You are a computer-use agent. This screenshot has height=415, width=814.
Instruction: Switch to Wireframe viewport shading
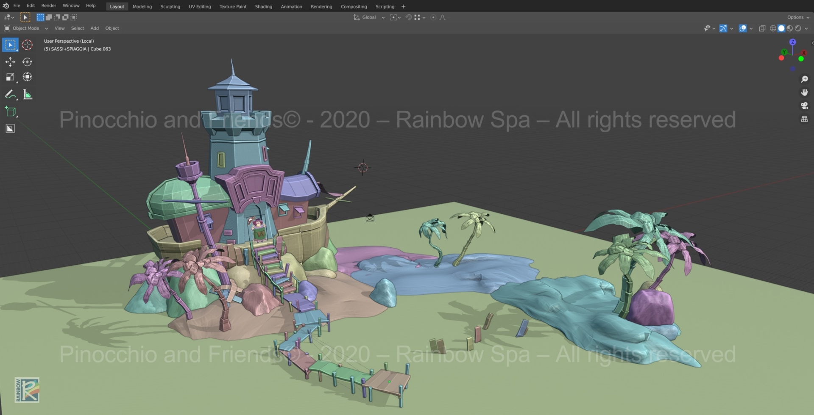773,28
